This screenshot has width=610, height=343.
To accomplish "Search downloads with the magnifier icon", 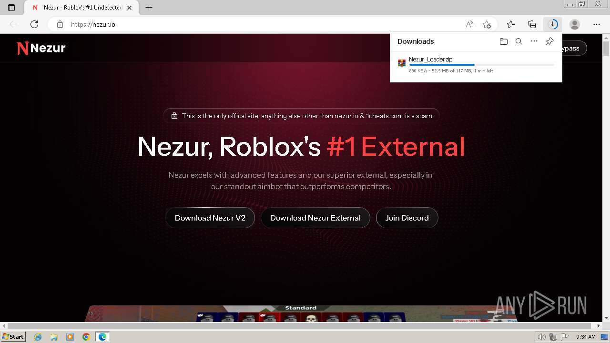I will [519, 41].
